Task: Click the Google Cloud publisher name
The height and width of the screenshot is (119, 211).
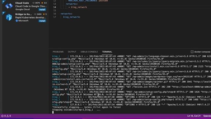Action: tap(22, 9)
